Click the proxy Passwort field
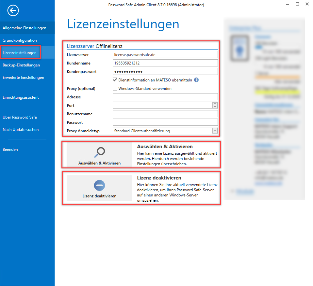 [x=165, y=122]
